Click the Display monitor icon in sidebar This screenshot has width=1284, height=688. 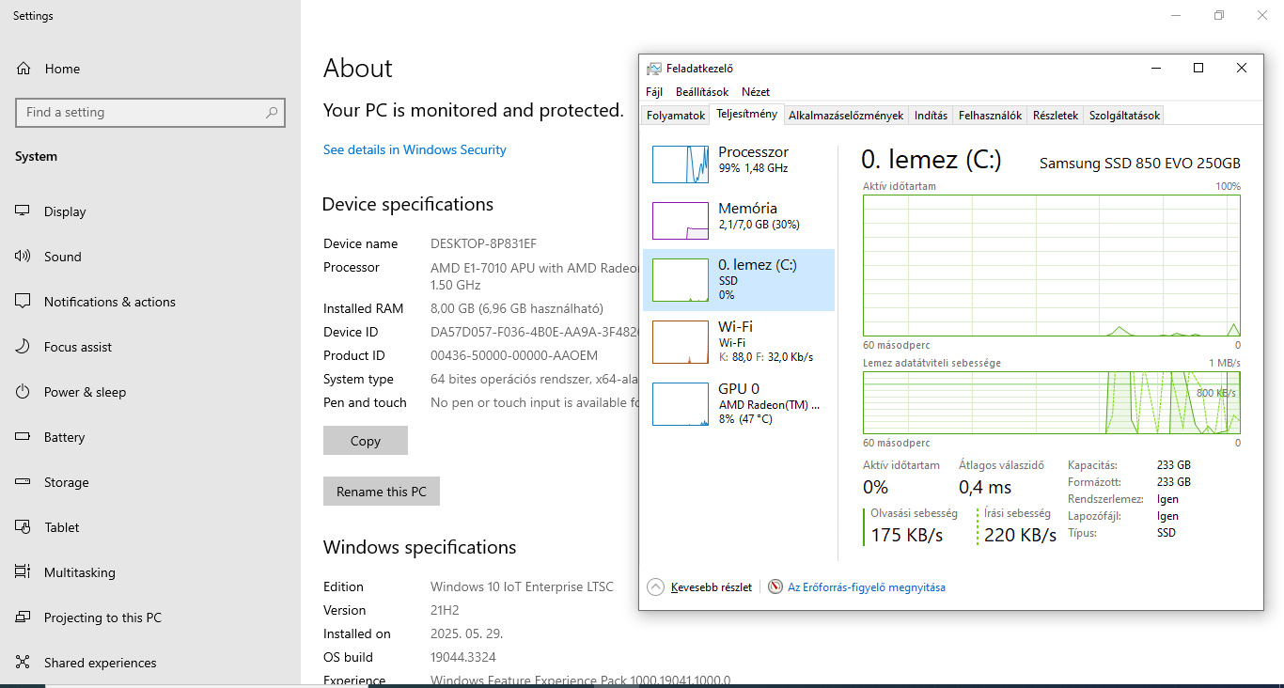coord(23,211)
